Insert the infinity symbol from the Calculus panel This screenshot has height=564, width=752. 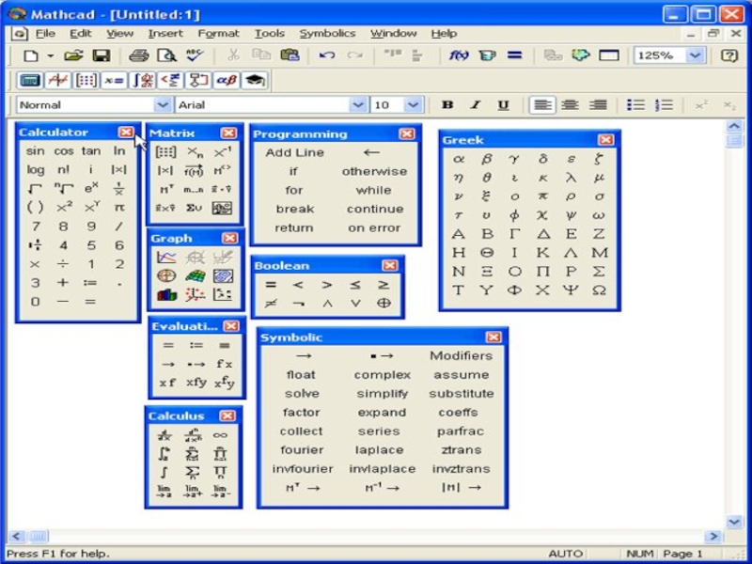[220, 435]
